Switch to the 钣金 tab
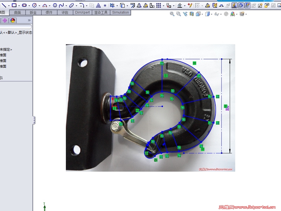Screen dimensions: 281x211 (x=33, y=12)
